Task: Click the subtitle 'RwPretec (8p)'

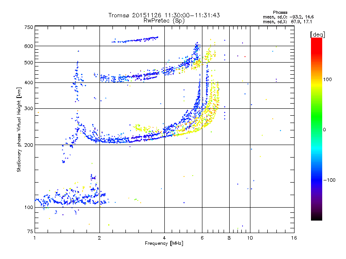Action: [164, 21]
